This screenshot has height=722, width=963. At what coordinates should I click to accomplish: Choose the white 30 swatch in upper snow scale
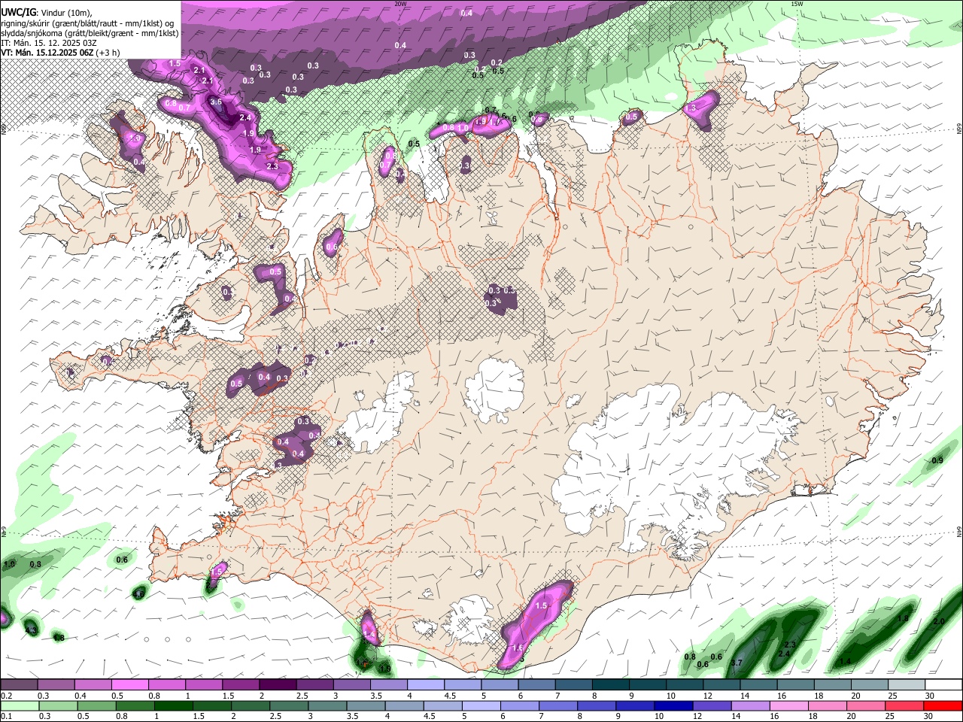pos(944,684)
